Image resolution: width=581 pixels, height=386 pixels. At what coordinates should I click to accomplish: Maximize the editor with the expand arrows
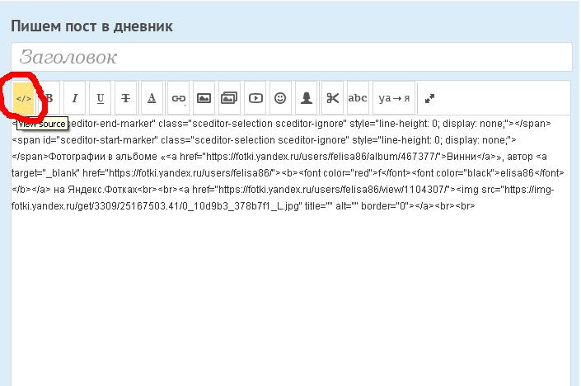(429, 99)
